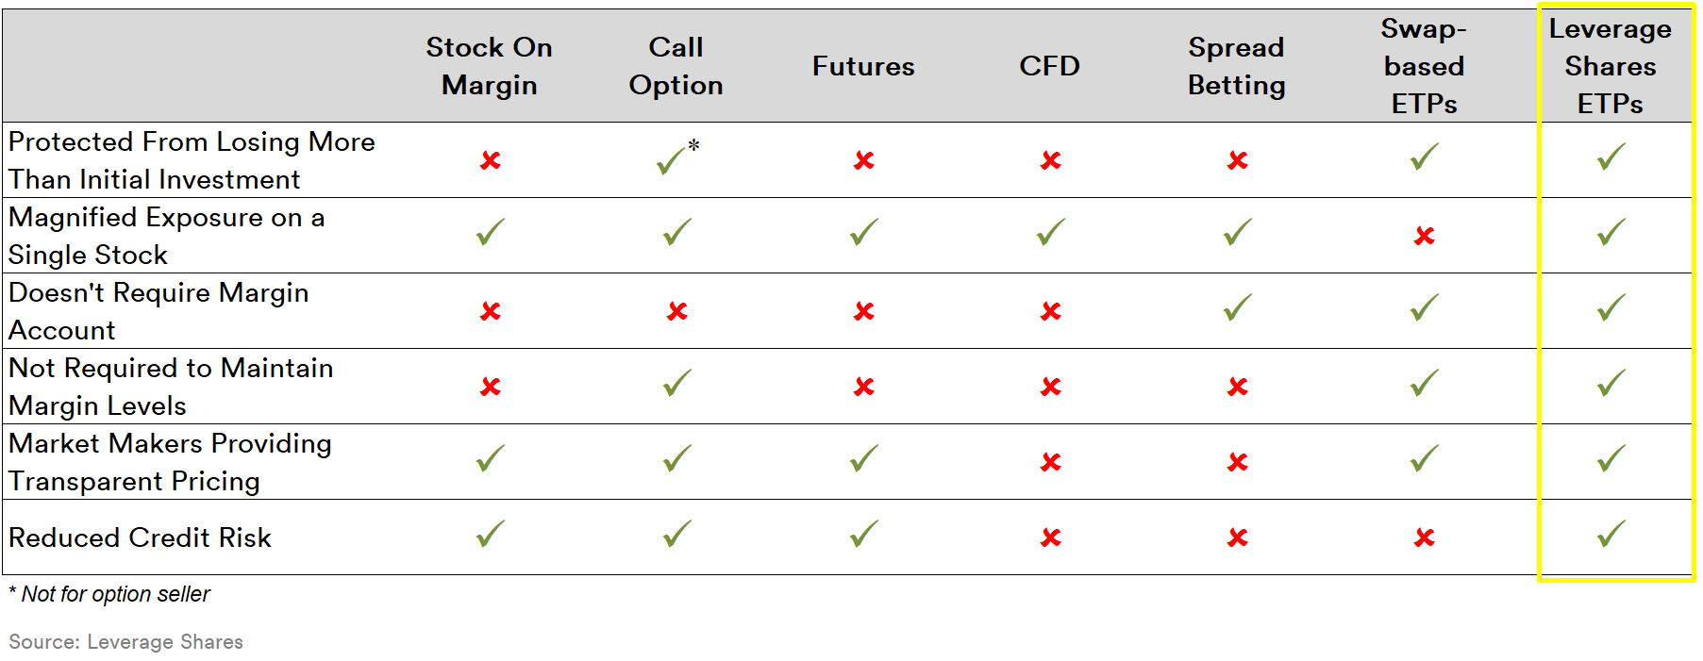Click the Call Option maintain margin levels checkmark
The image size is (1703, 661).
click(677, 383)
